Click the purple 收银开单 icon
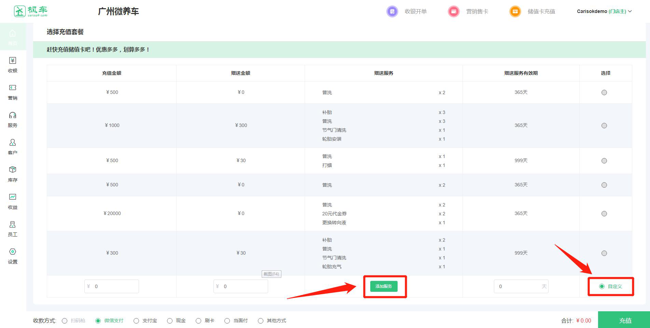The height and width of the screenshot is (328, 650). (392, 11)
